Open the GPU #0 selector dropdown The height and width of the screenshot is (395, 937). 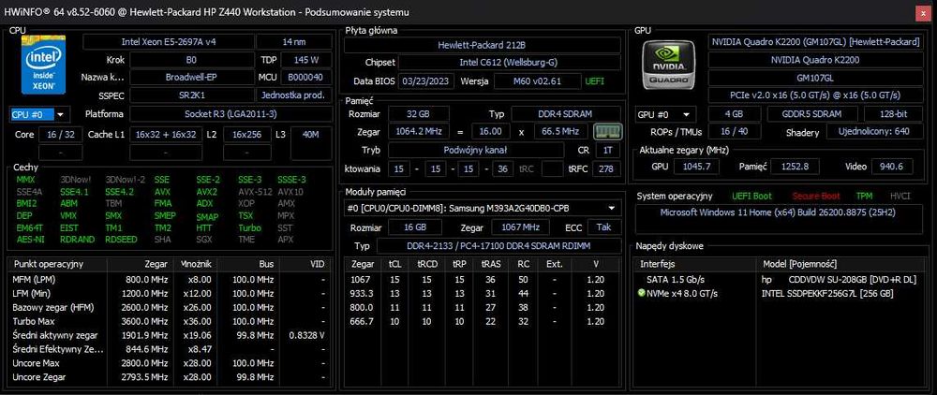click(665, 114)
